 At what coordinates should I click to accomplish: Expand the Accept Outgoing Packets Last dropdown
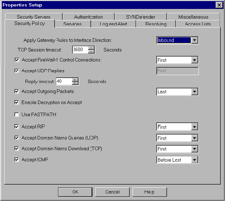195,92
